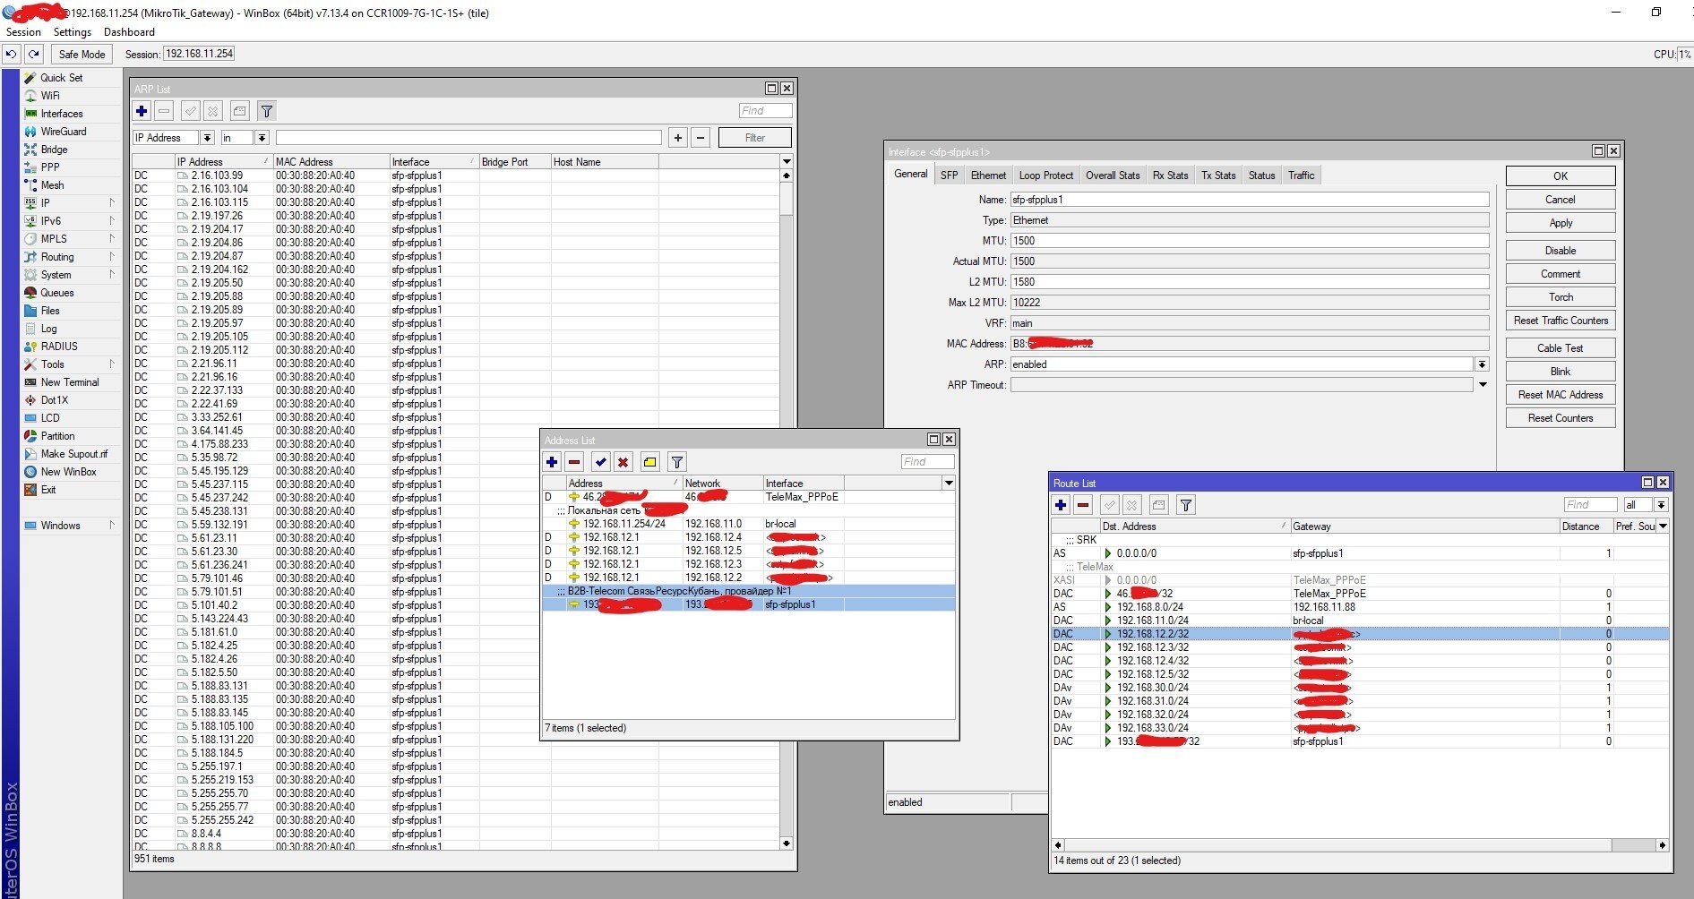
Task: Open the 'all' dropdown in Route List
Action: click(1660, 505)
